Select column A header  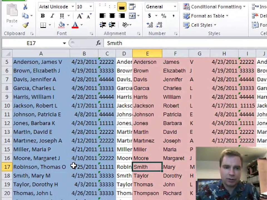coord(41,54)
